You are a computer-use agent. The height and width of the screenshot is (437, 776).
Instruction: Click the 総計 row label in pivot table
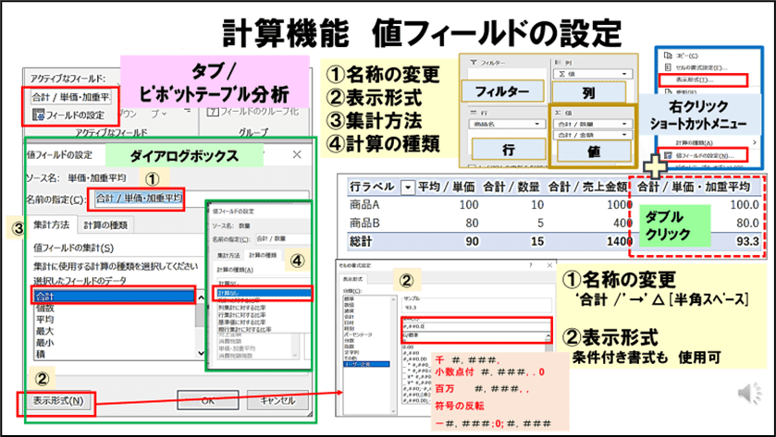pos(361,241)
